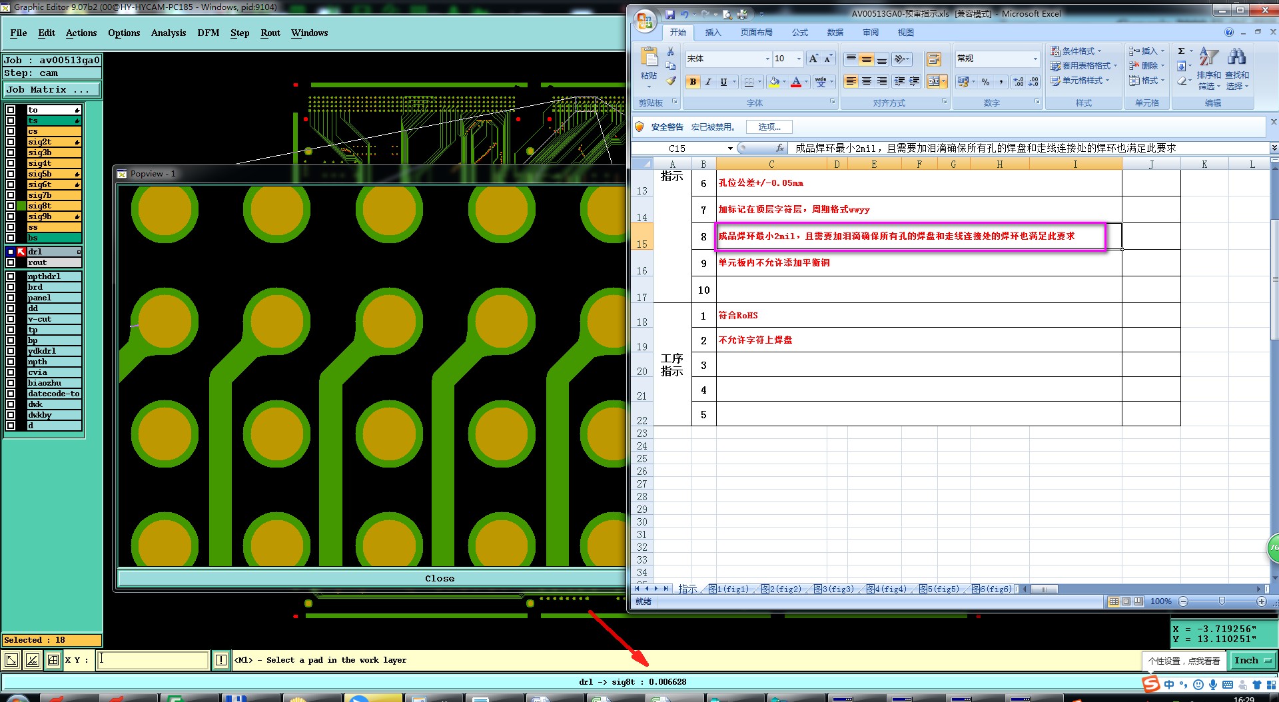Click the AutoSum sigma icon

coord(1181,51)
